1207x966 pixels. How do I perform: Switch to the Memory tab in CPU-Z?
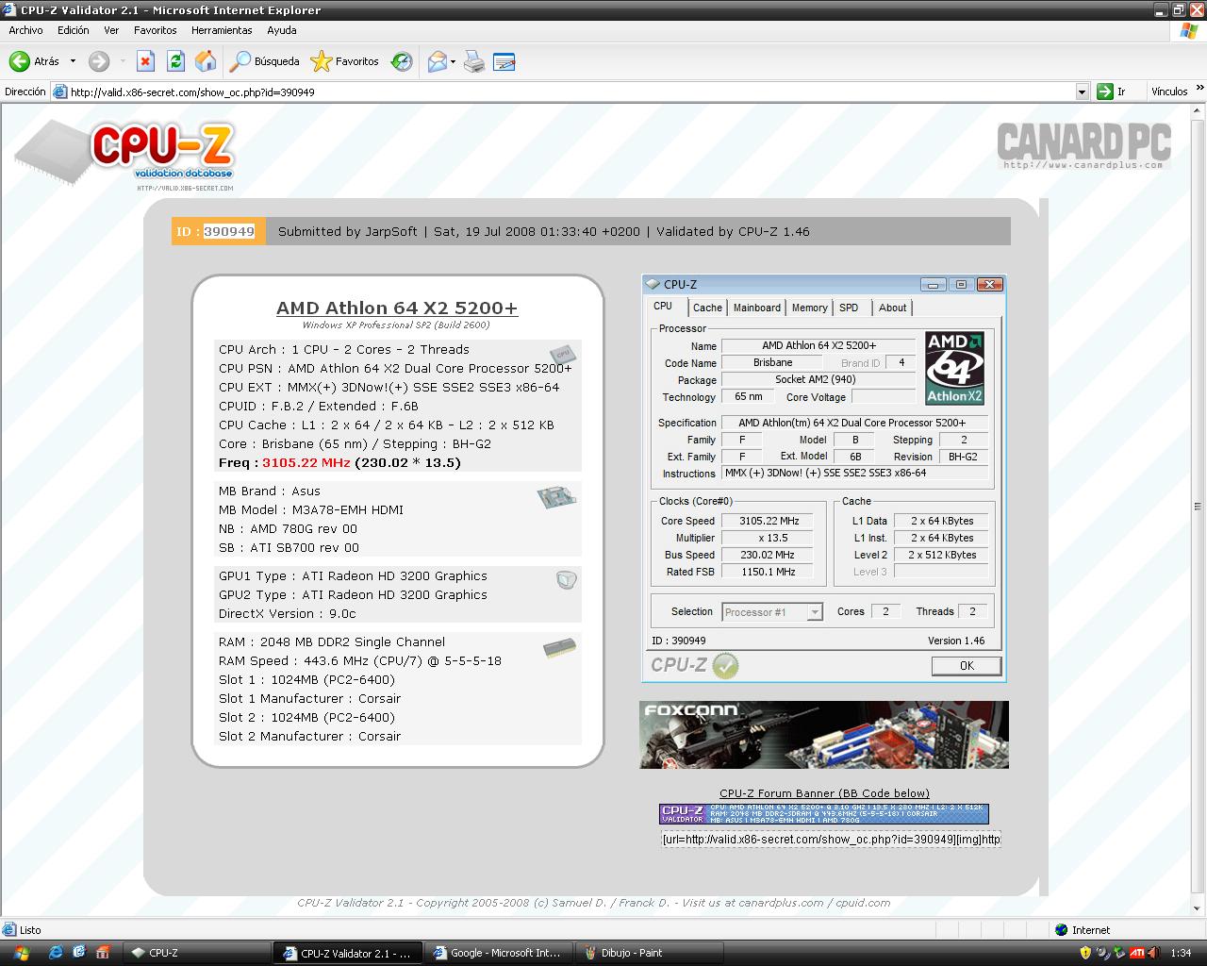809,308
